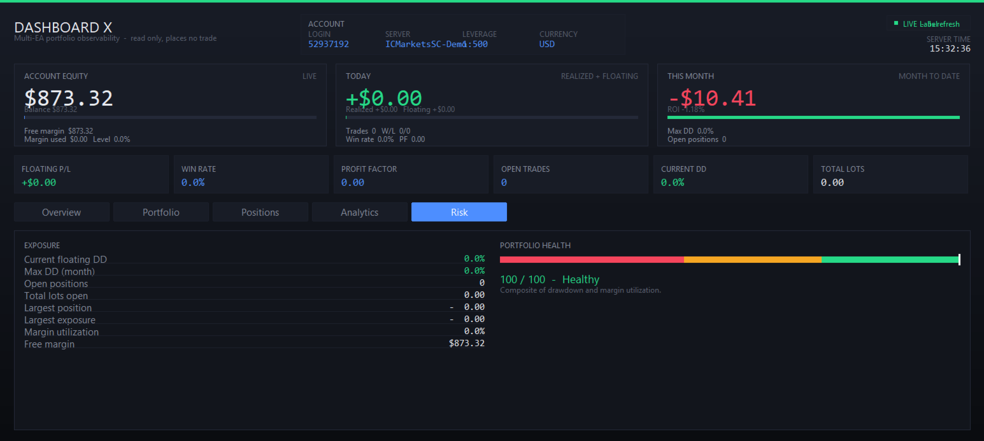
Task: Toggle the LIVE auto-refresh label
Action: point(931,24)
